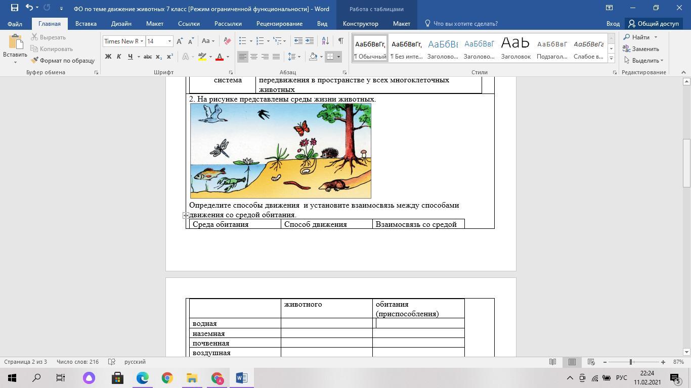
Task: Shrink font size with the smaller A icon
Action: pyautogui.click(x=191, y=41)
